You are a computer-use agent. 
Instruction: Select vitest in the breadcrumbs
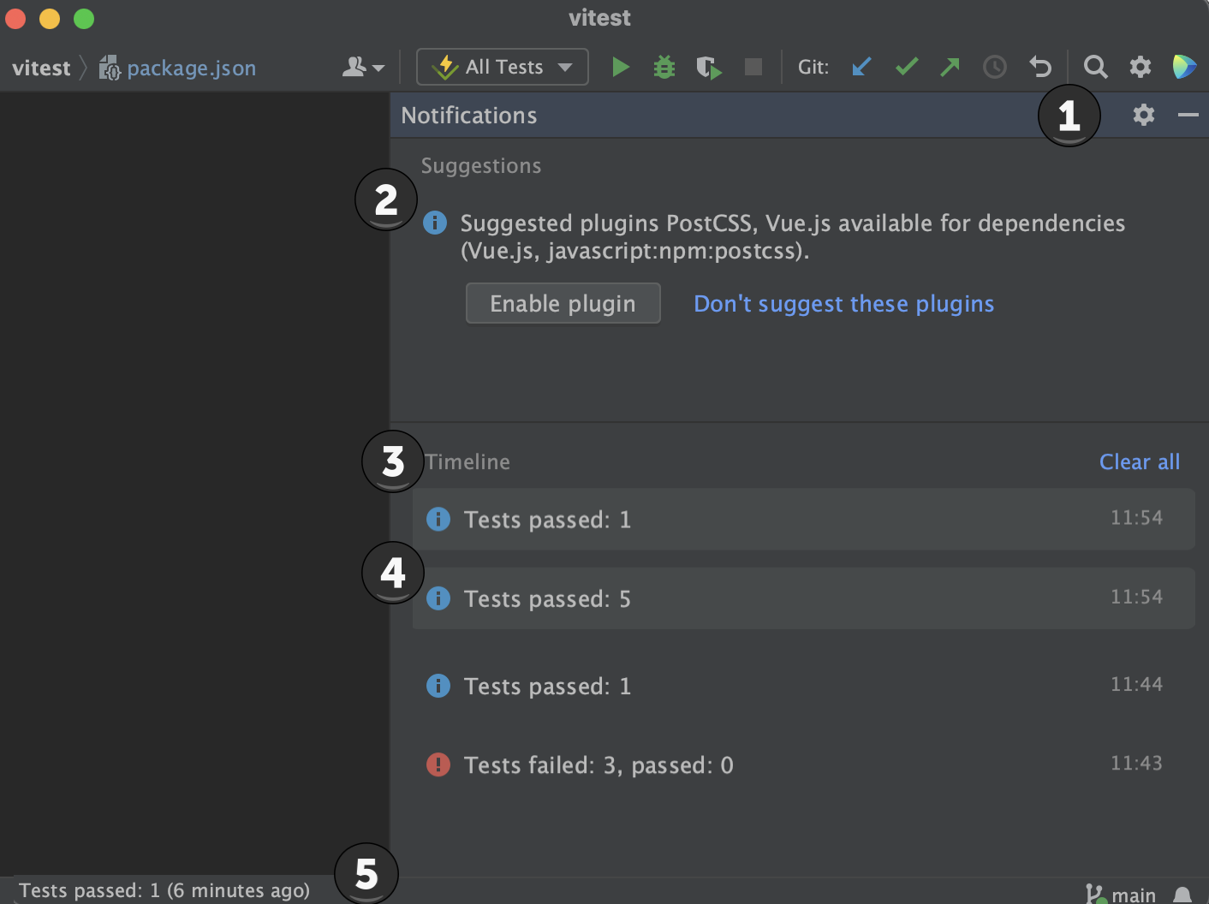pos(40,68)
